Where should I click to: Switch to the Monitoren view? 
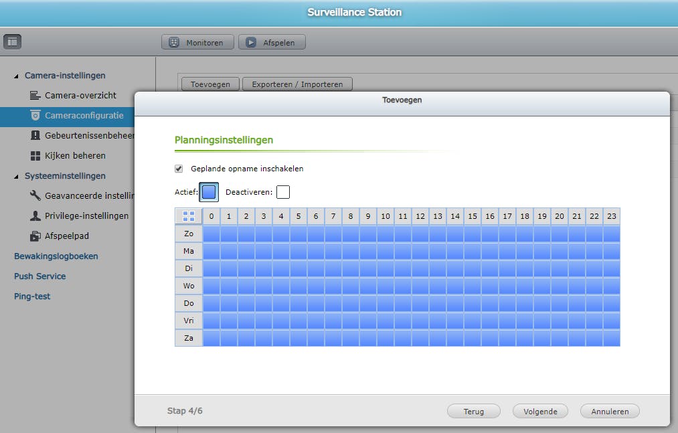197,42
